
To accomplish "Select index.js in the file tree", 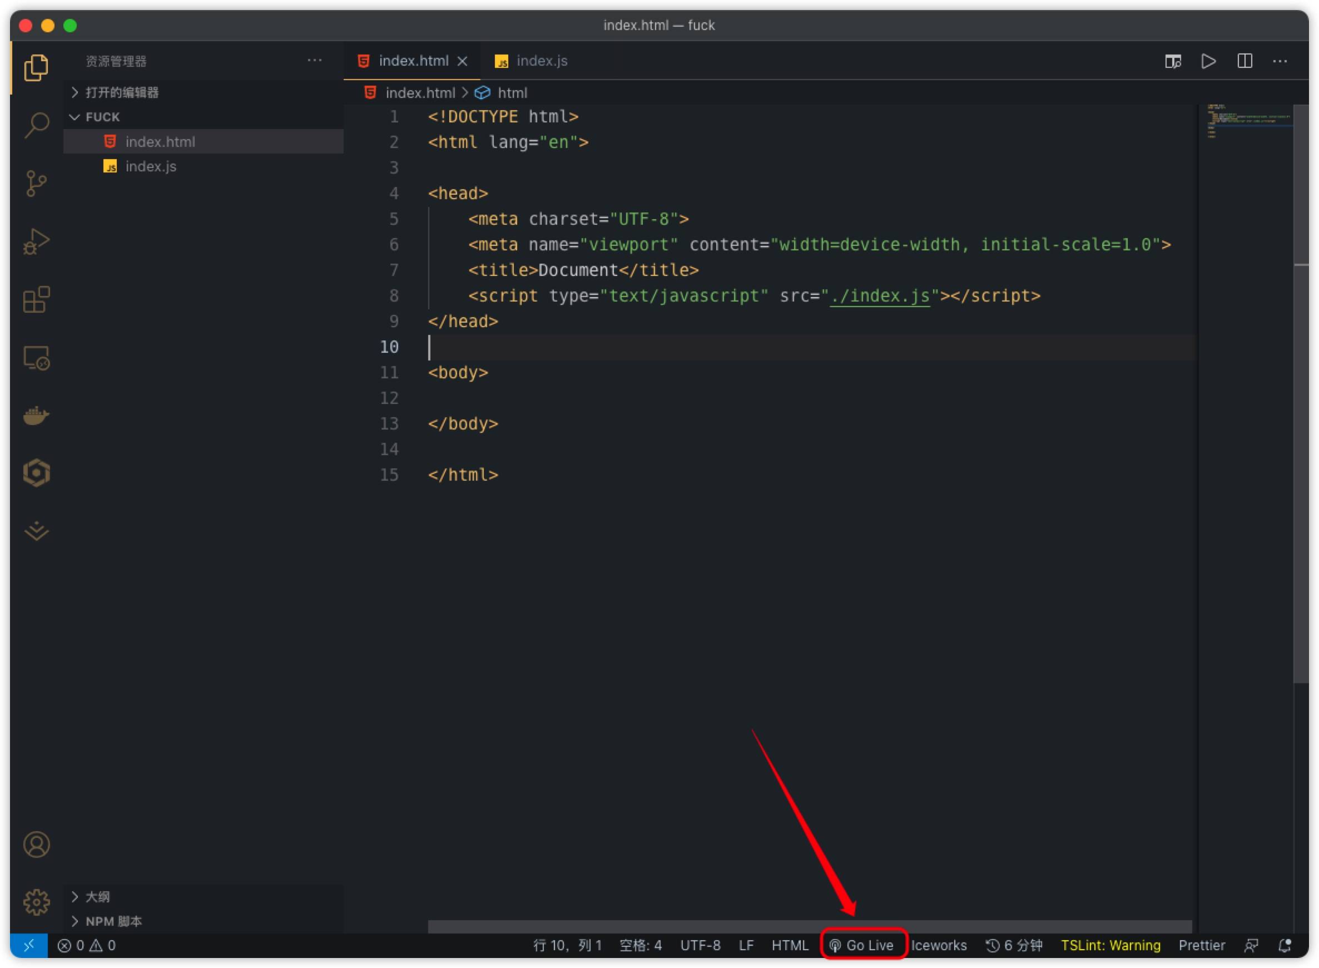I will (x=203, y=166).
